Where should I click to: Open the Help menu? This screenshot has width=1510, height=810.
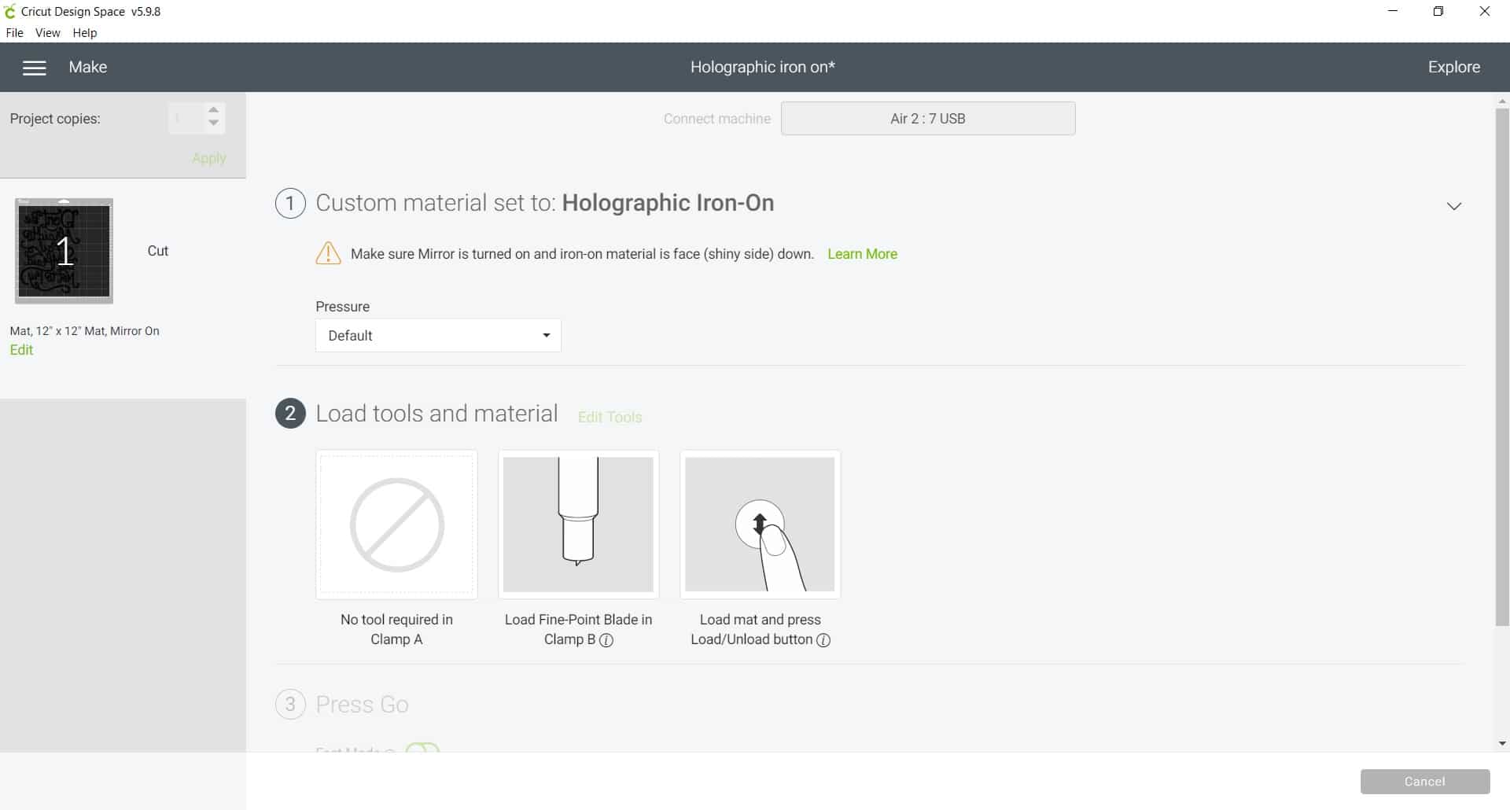tap(84, 33)
